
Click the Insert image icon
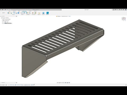click(43, 13)
